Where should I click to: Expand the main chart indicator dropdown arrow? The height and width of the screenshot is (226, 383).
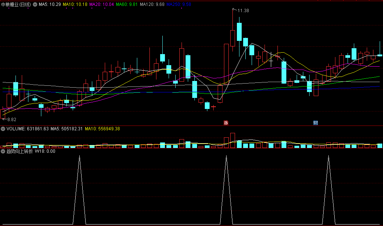(35, 4)
